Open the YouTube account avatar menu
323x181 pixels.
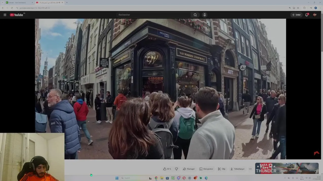pos(315,15)
